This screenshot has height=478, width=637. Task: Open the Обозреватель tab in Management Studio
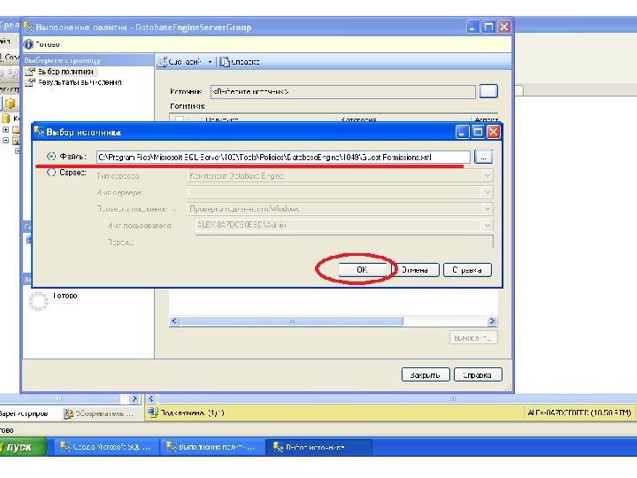[x=99, y=413]
